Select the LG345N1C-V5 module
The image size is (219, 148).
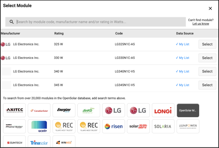click(207, 85)
